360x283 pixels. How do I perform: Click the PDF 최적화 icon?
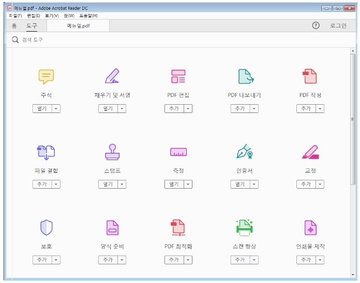coord(178,228)
